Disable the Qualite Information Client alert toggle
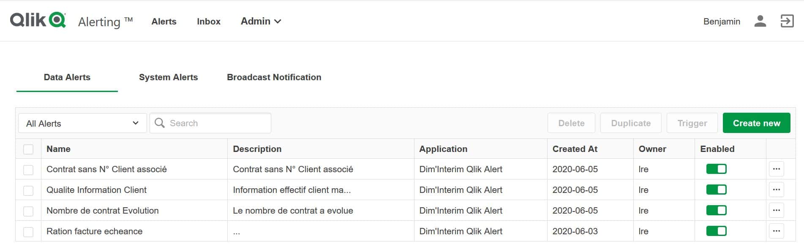This screenshot has height=252, width=804. (x=716, y=190)
